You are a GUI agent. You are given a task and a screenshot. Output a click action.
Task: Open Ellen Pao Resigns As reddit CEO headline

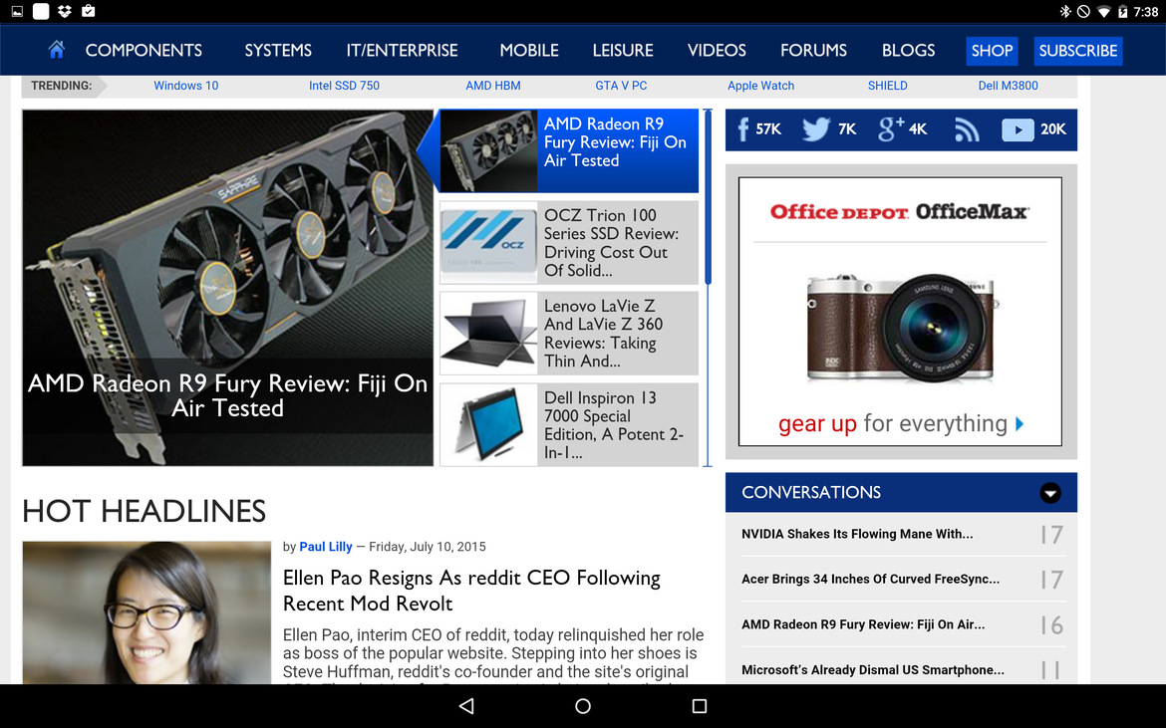click(x=471, y=591)
